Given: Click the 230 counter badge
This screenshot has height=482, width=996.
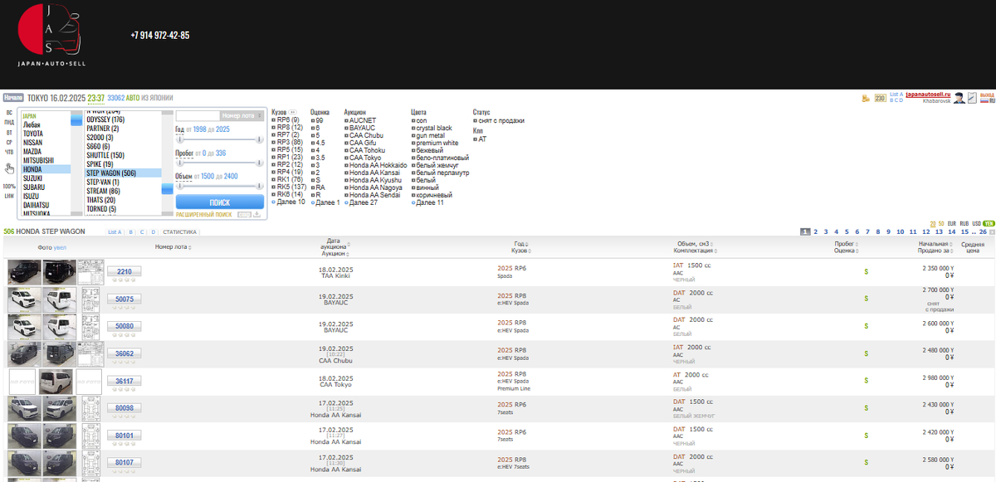Looking at the screenshot, I should pos(881,98).
